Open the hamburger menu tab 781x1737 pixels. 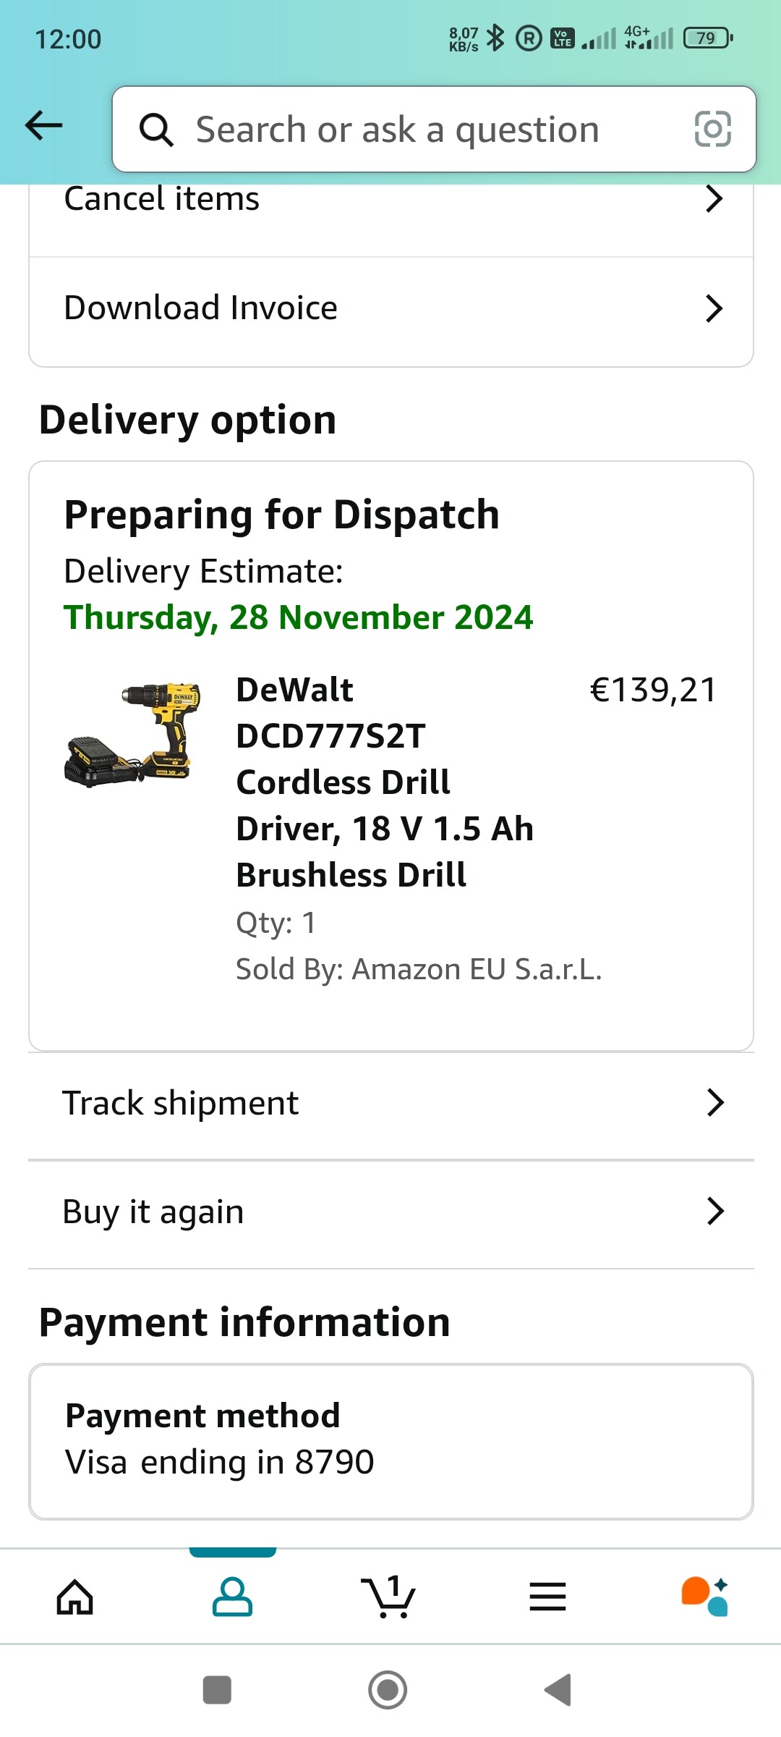click(x=547, y=1597)
